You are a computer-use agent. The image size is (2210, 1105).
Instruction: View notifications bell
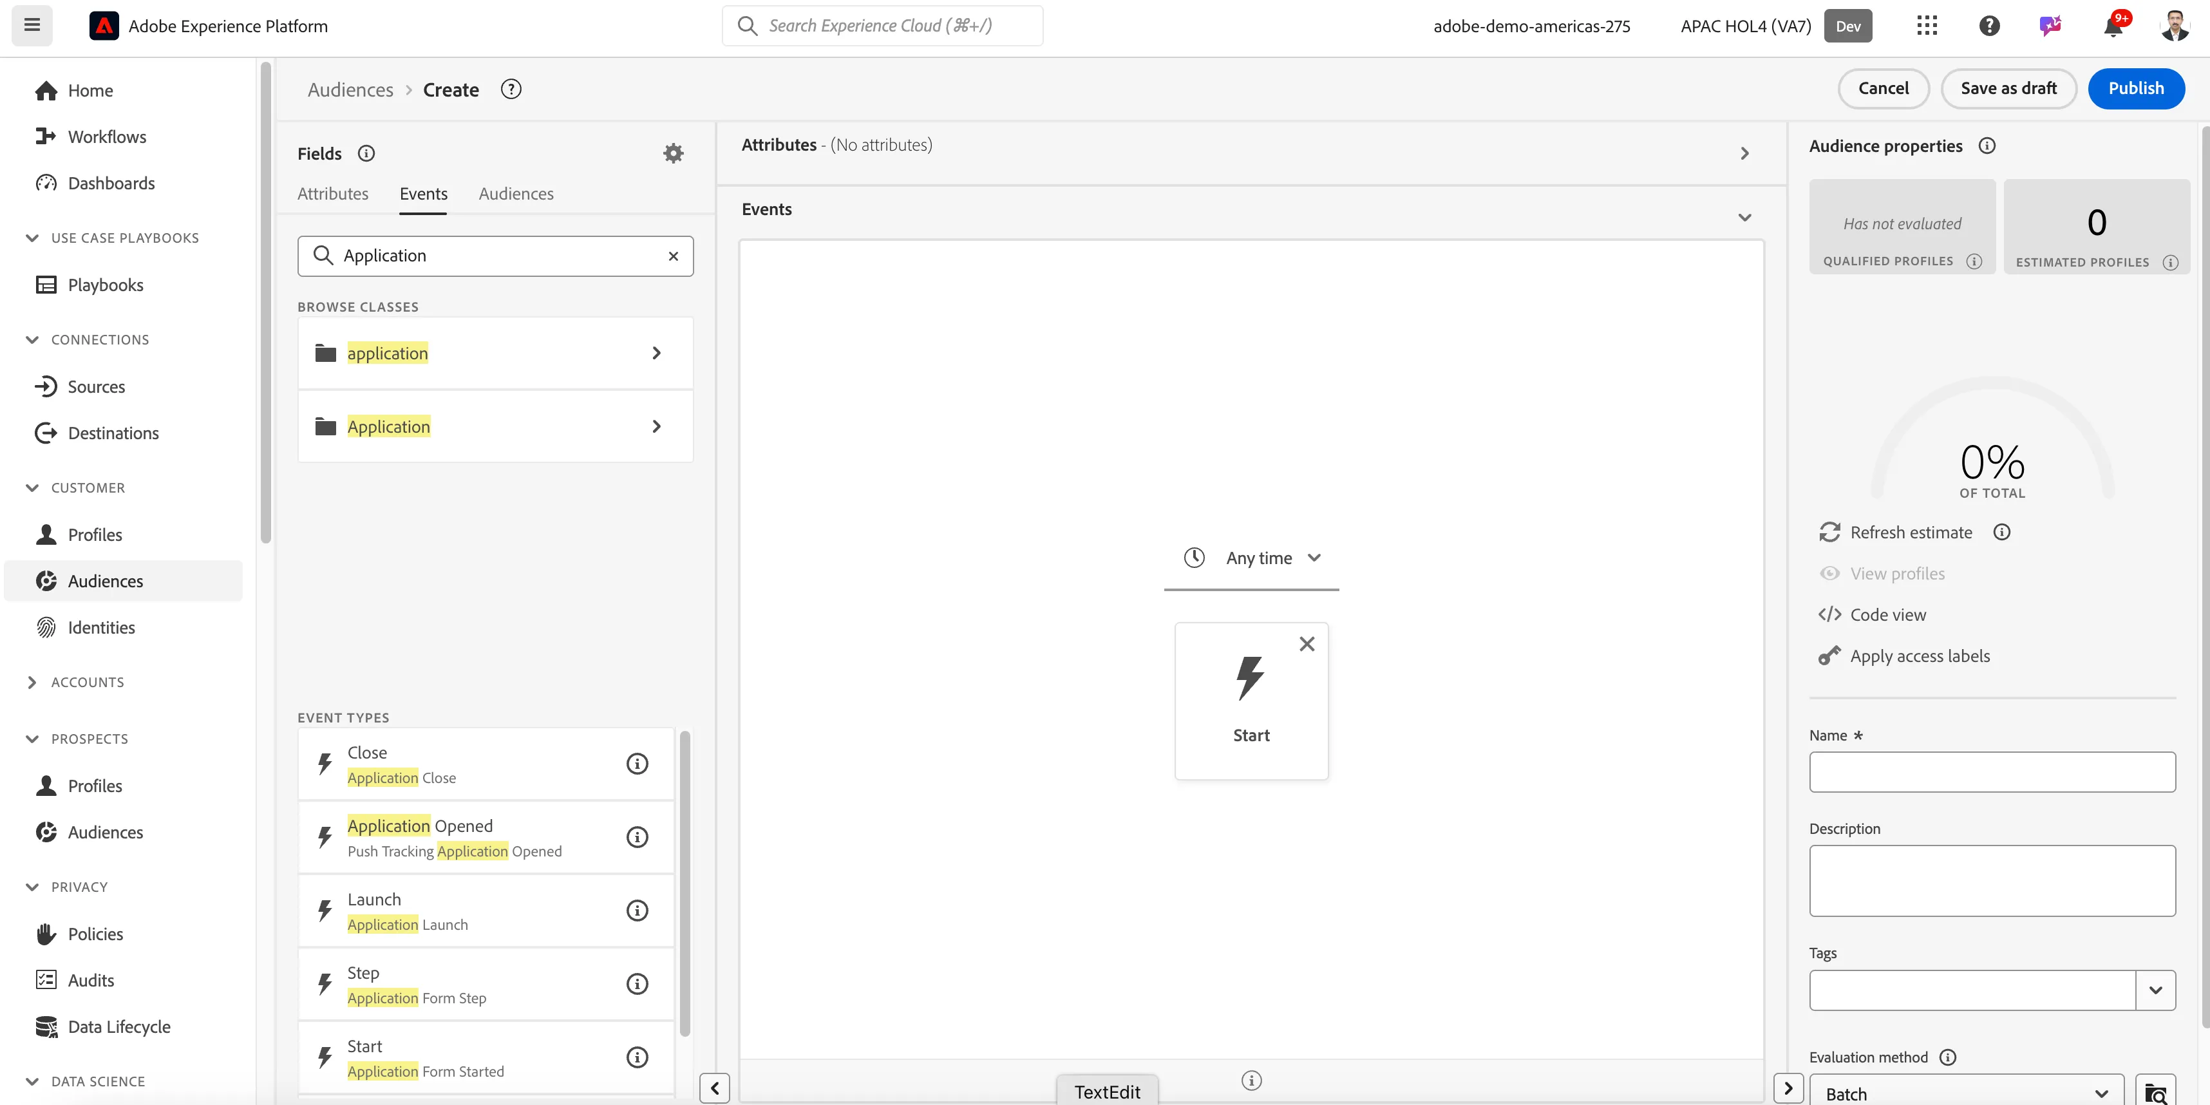2113,26
